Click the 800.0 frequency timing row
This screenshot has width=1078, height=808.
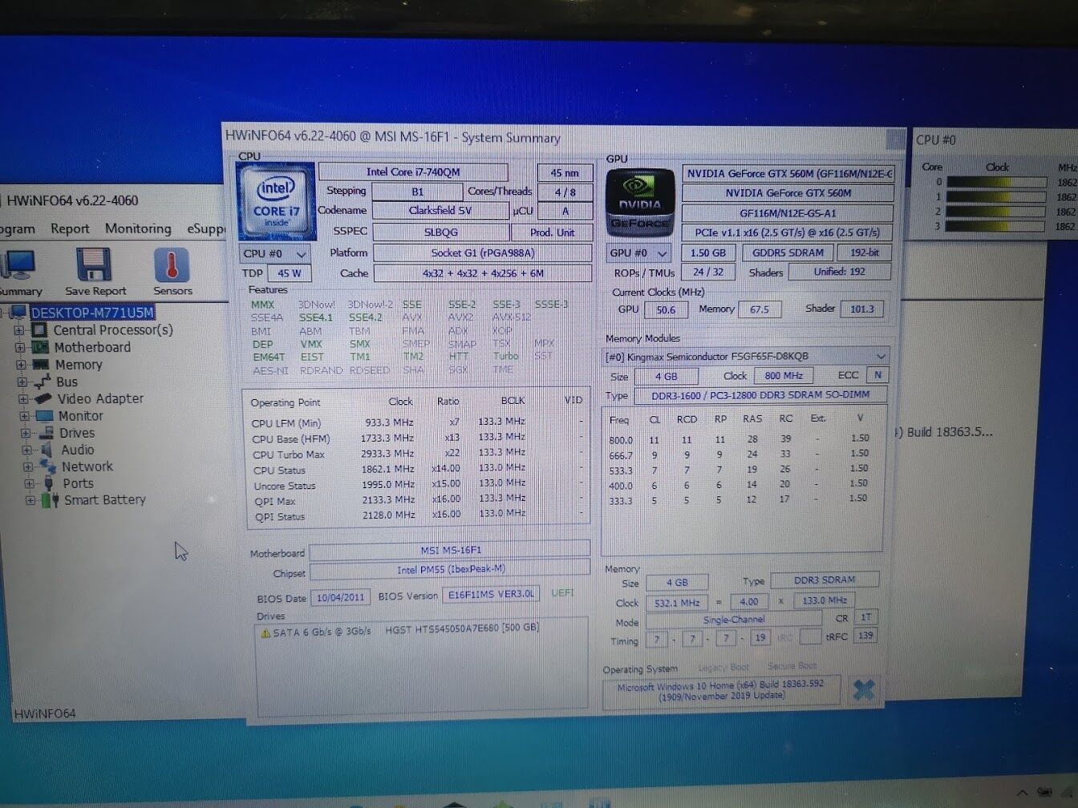[x=743, y=439]
